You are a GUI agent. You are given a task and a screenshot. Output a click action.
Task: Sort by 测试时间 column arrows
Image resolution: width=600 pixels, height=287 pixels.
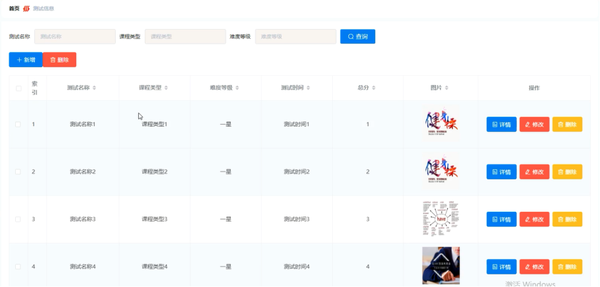point(308,88)
